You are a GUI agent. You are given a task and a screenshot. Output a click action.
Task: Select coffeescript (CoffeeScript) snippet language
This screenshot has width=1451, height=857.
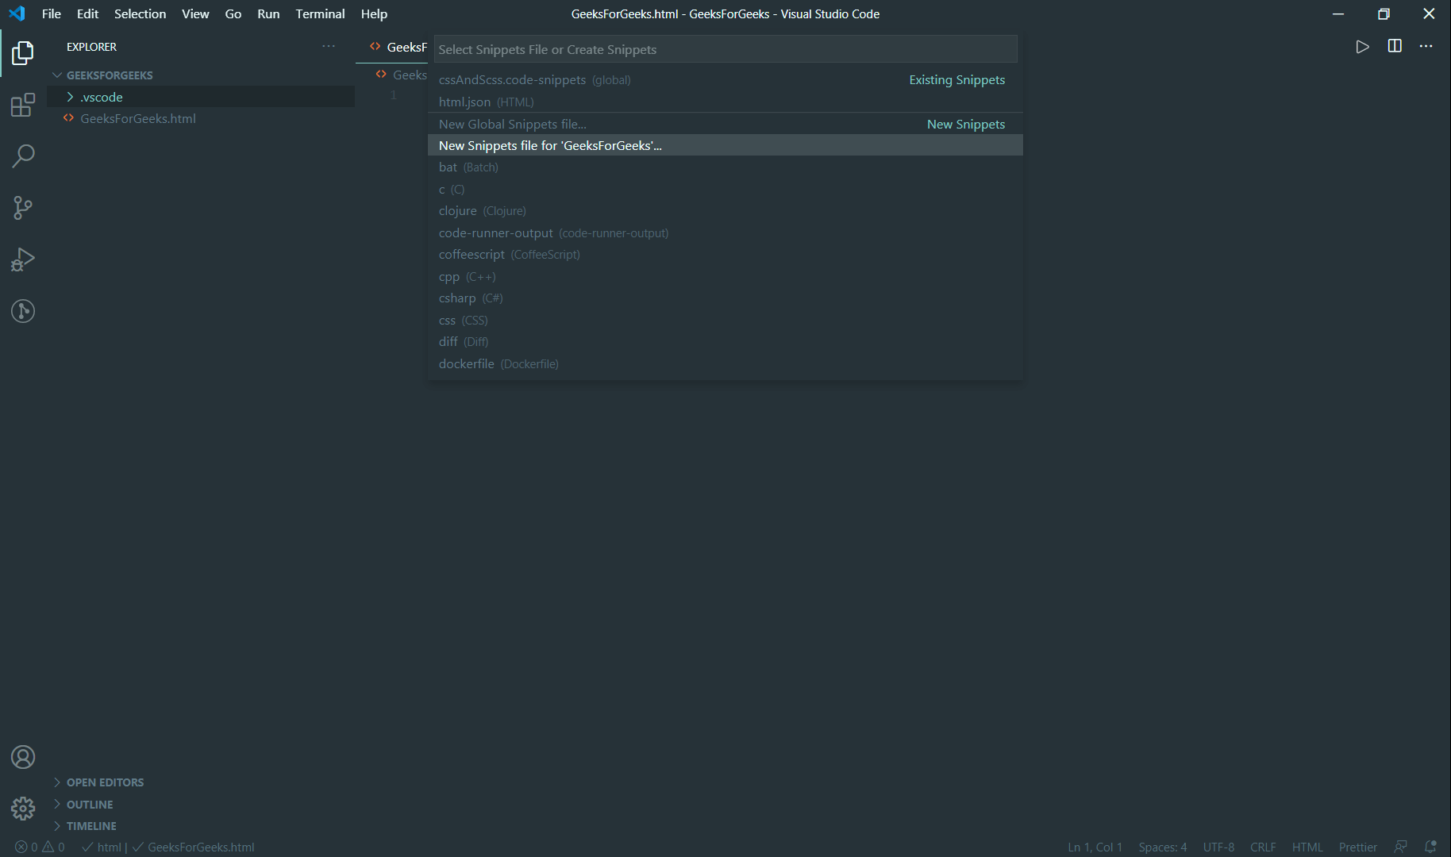[725, 255]
